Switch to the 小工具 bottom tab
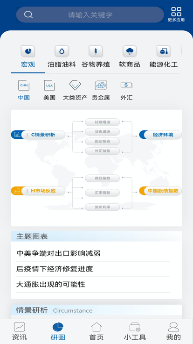The width and height of the screenshot is (193, 344). (x=135, y=331)
